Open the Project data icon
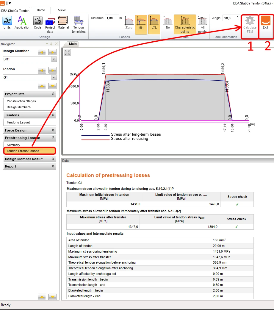The height and width of the screenshot is (310, 274). click(x=50, y=21)
